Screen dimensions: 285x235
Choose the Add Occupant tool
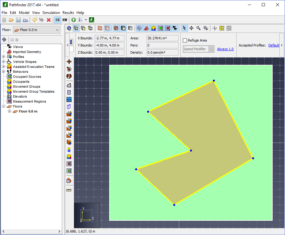[69, 149]
